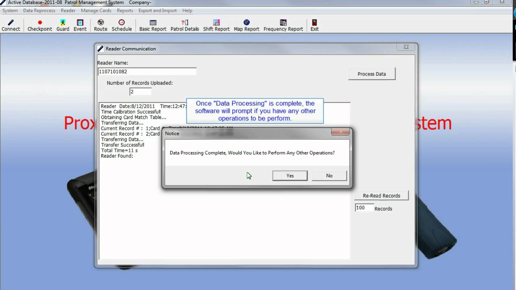Screen dimensions: 516x290
Task: Open the Reader menu
Action: tap(68, 10)
